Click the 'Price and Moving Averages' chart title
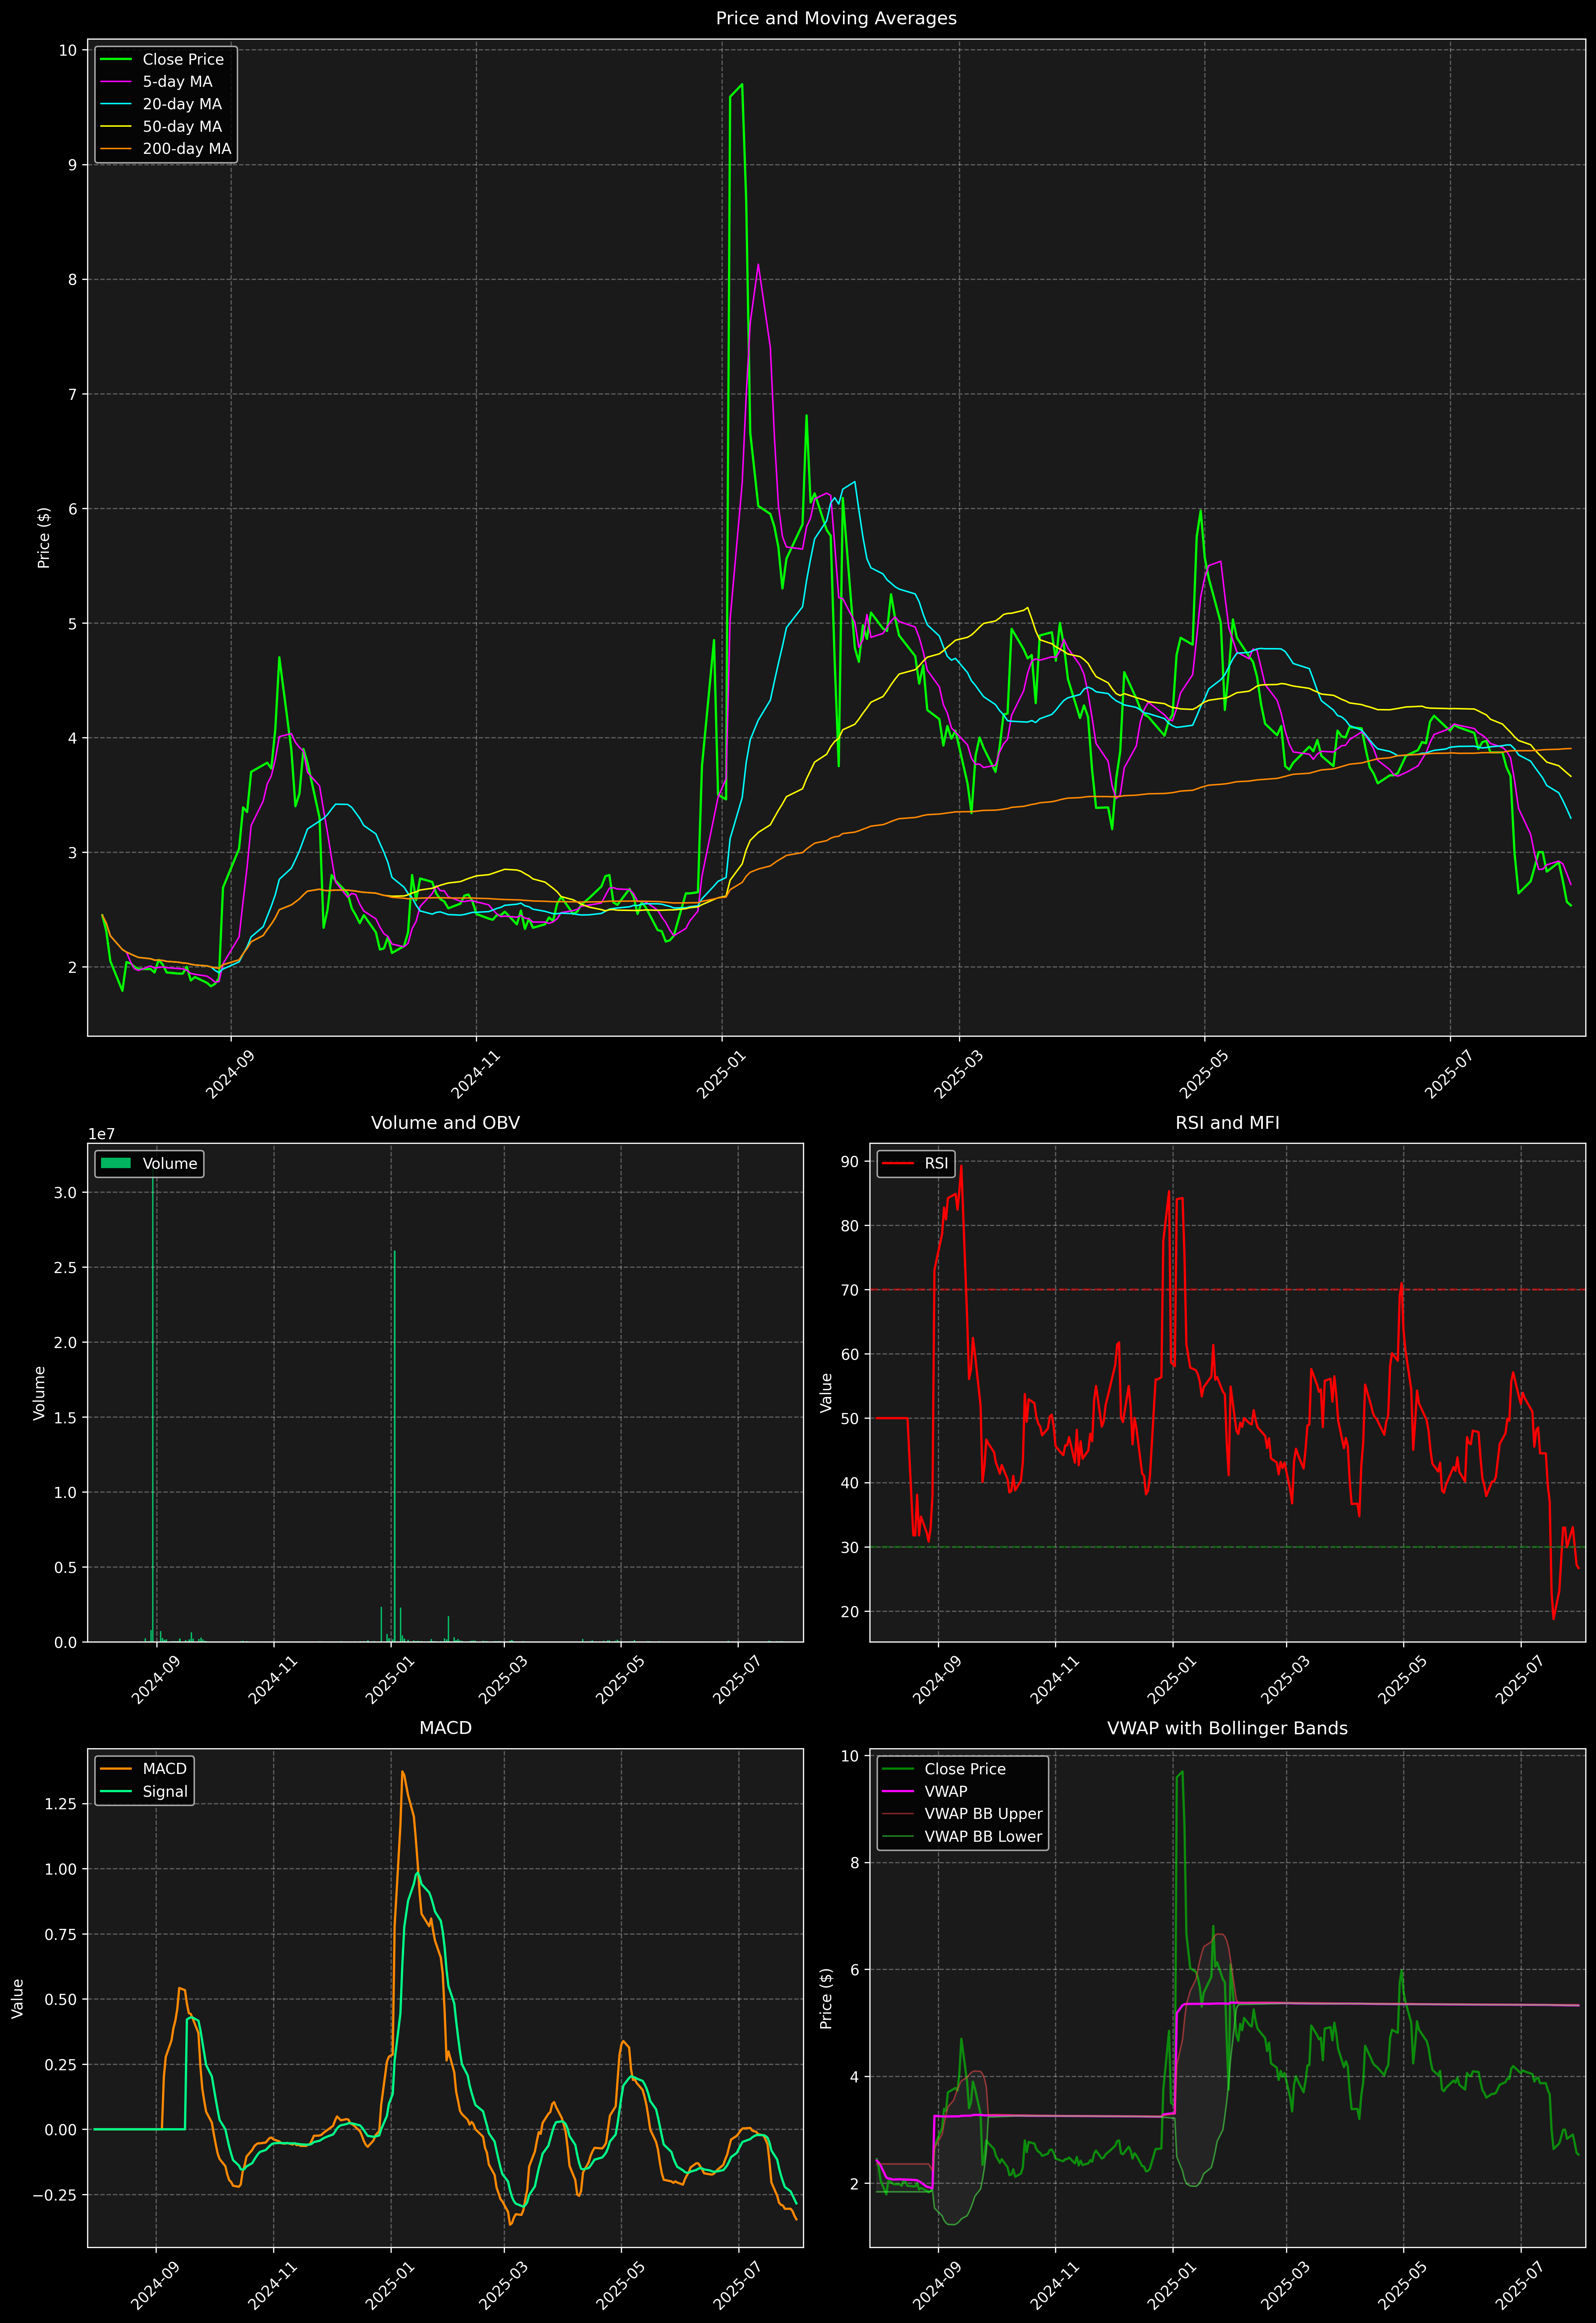 coord(836,18)
